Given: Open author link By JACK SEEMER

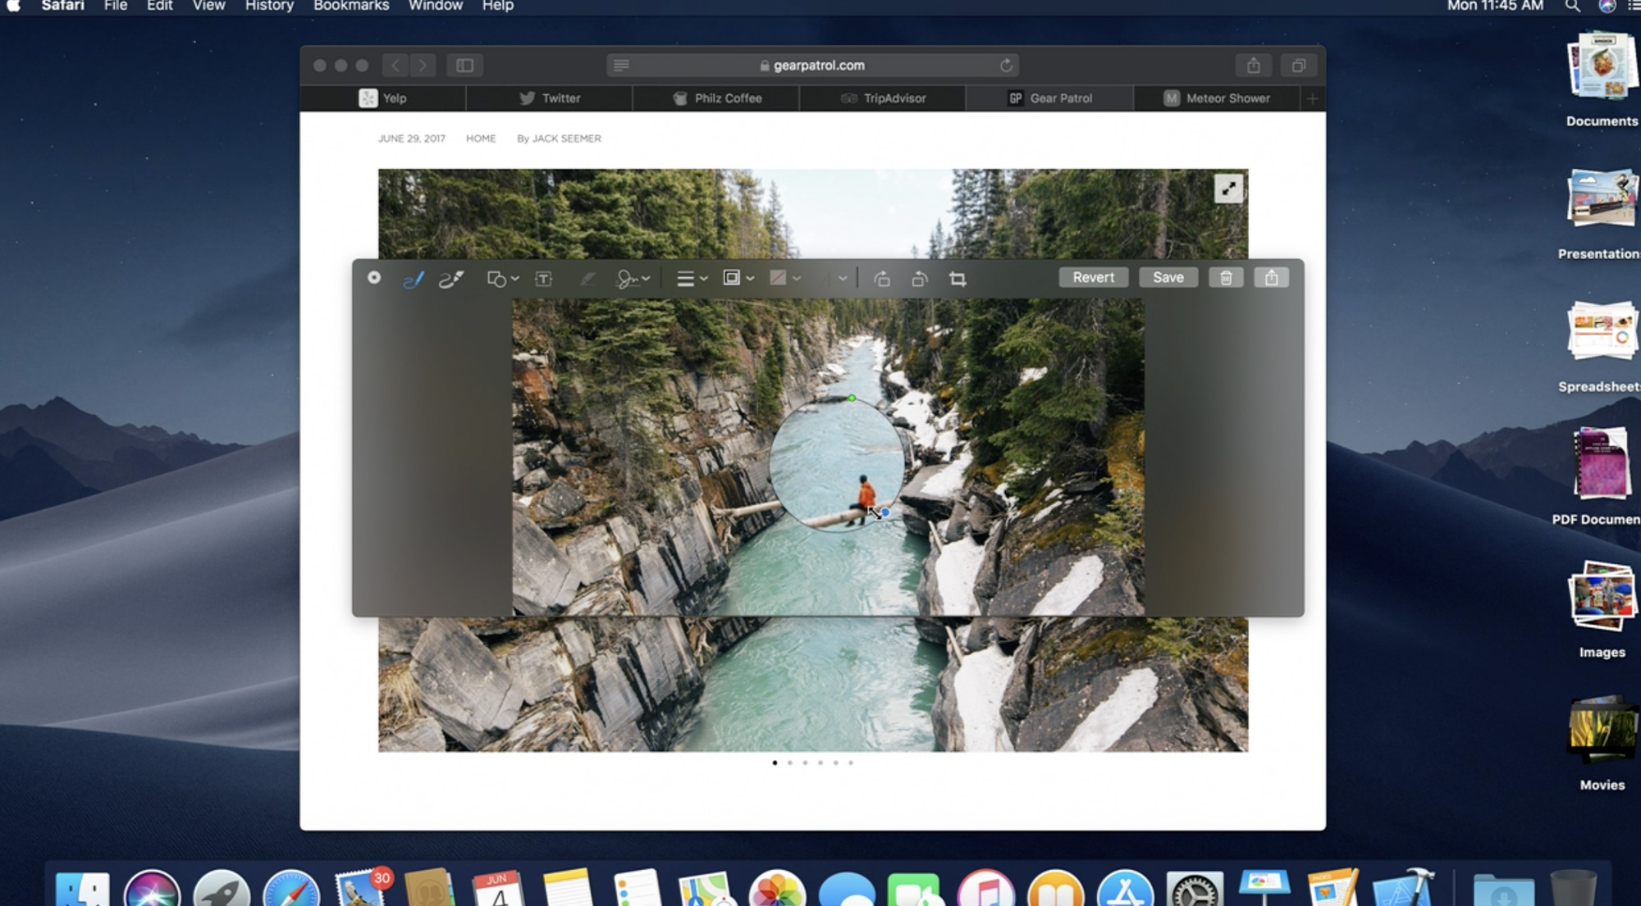Looking at the screenshot, I should click(559, 139).
